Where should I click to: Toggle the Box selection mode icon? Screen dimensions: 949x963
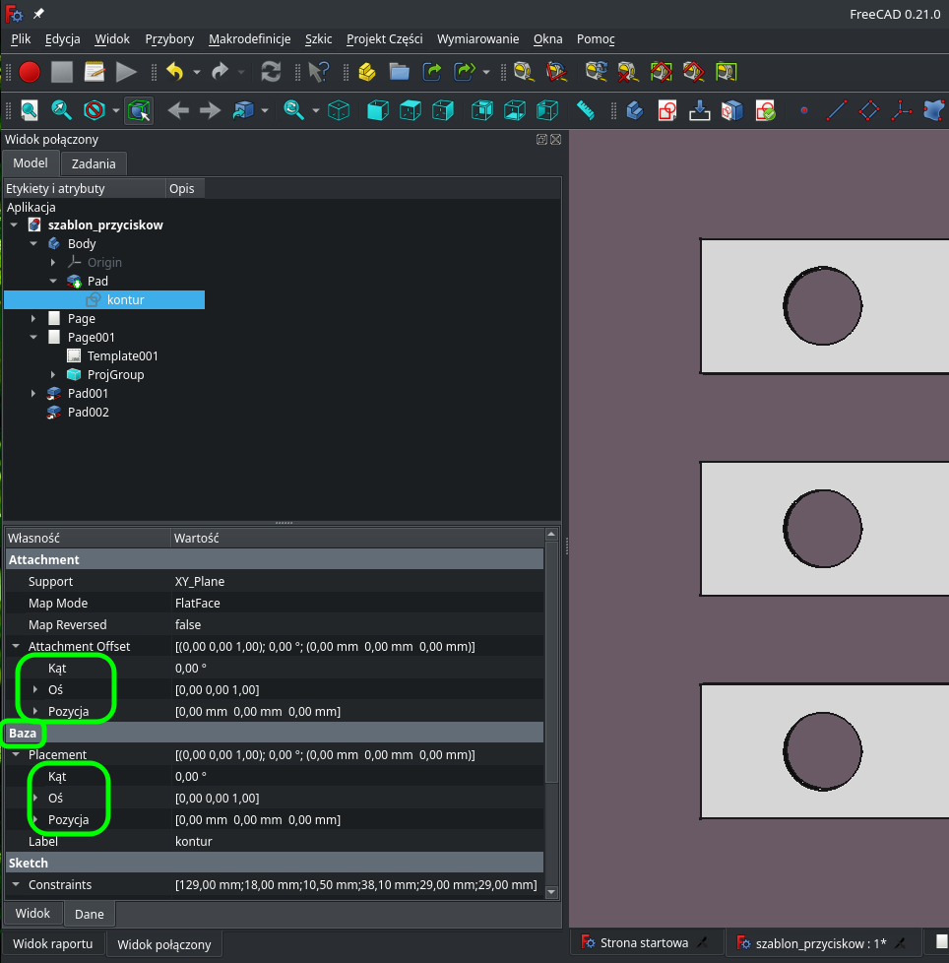(139, 110)
